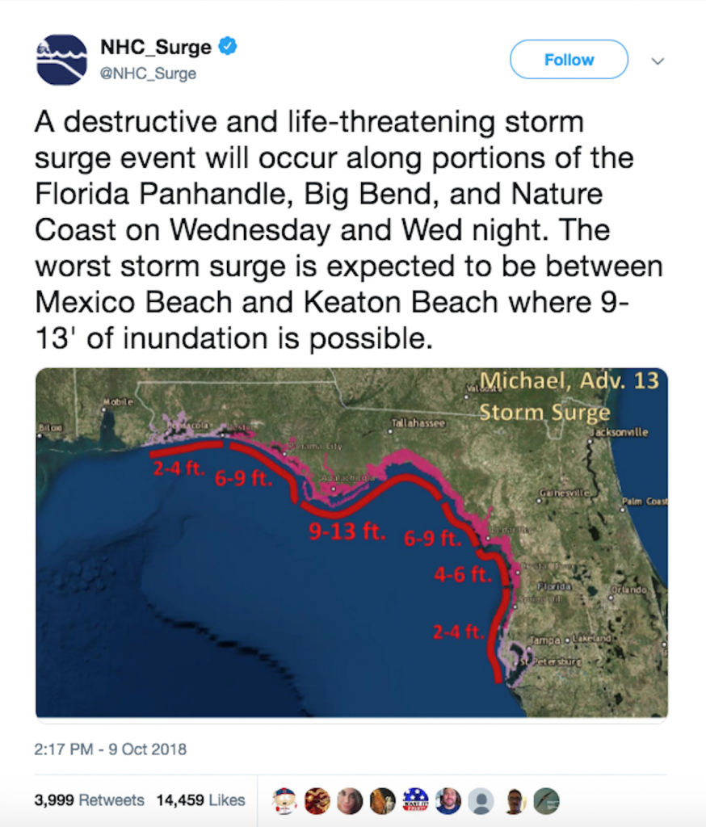706x827 pixels.
Task: Open the 2:17 PM - 9 Oct 2018 timestamp
Action: [111, 749]
